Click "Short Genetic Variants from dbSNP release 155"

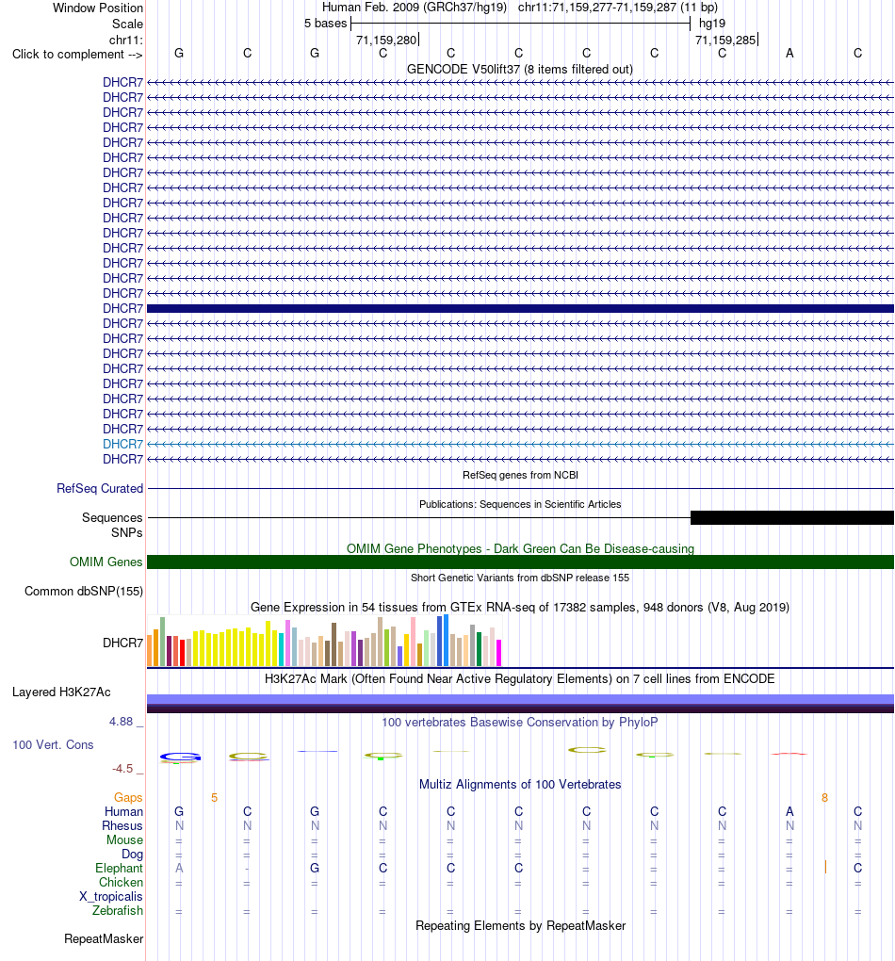tap(520, 578)
